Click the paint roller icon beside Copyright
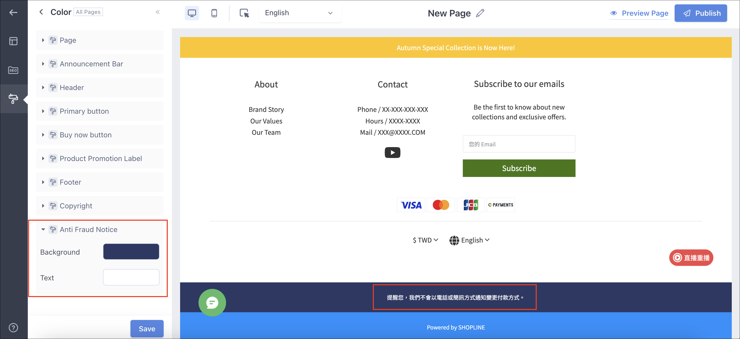 tap(53, 206)
